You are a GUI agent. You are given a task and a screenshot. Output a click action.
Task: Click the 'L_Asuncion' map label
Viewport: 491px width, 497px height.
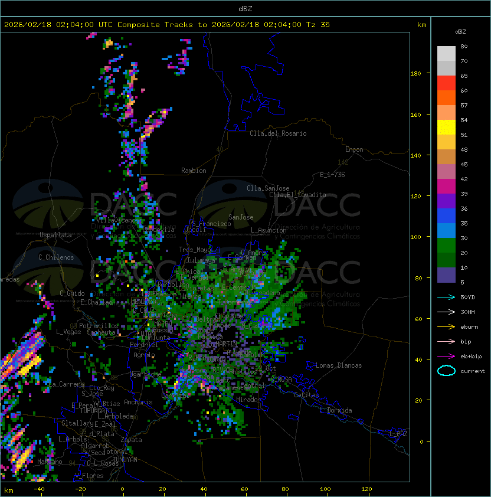point(269,230)
